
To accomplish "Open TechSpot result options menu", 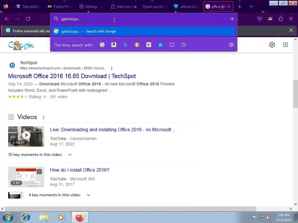I will click(112, 69).
